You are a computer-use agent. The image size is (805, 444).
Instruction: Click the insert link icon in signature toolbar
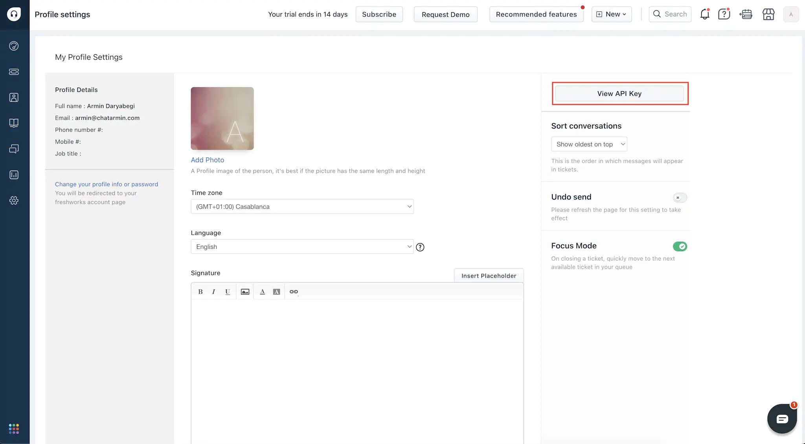pyautogui.click(x=294, y=292)
